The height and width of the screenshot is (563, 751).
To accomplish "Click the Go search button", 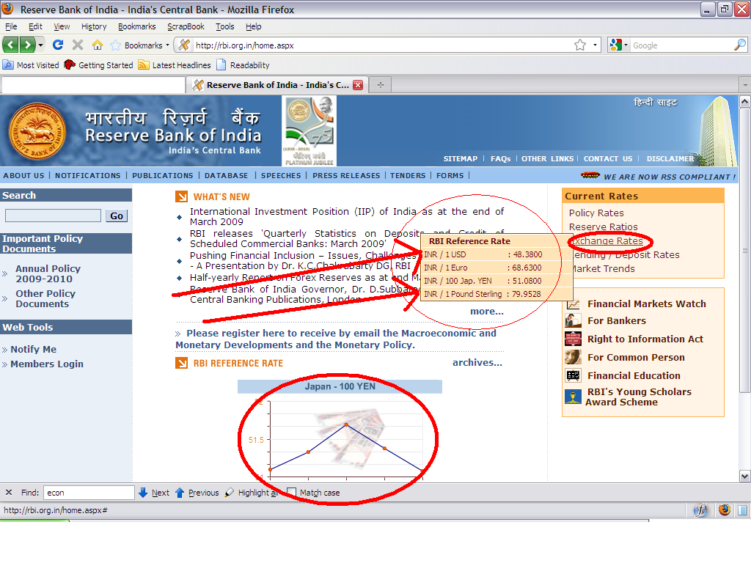I will 117,216.
